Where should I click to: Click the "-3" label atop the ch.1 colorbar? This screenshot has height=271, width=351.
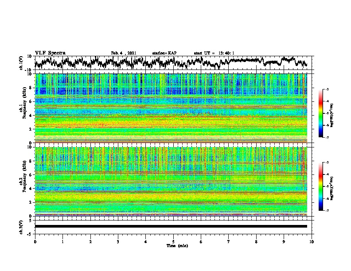click(327, 89)
